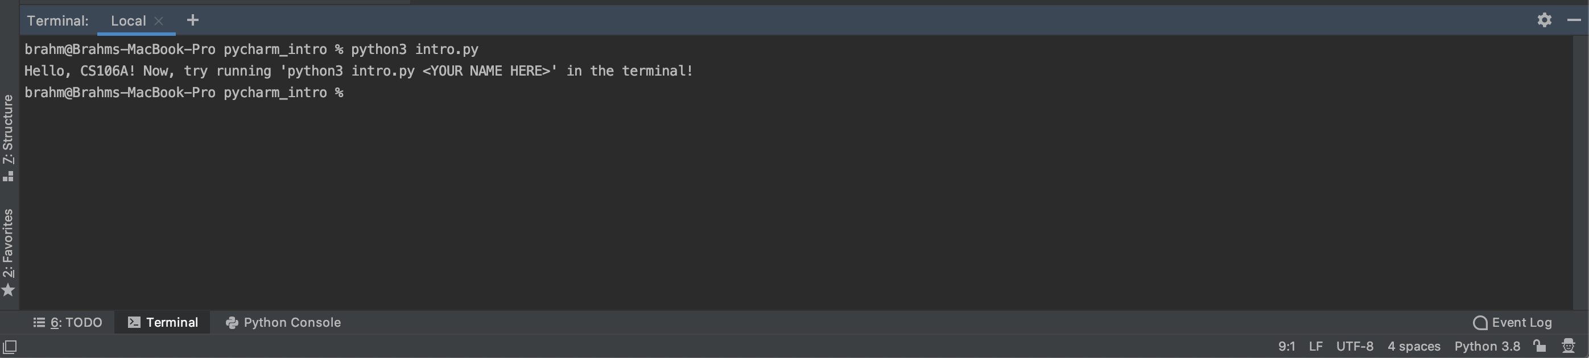Toggle highlighting level via Hector icon
The image size is (1589, 358).
(x=1568, y=345)
